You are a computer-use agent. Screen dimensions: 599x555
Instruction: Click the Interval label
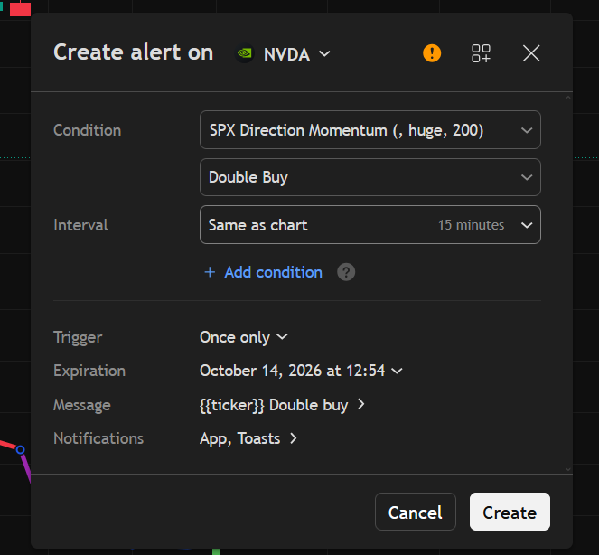[80, 225]
